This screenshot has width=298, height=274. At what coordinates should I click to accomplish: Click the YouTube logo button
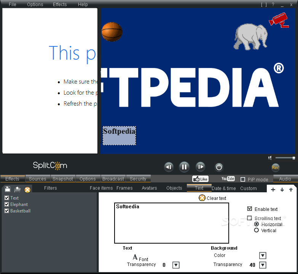(228, 179)
